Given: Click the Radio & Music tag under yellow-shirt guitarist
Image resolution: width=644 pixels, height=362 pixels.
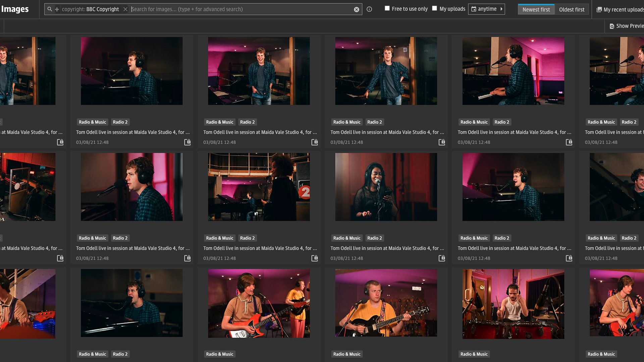Looking at the screenshot, I should click(x=347, y=354).
